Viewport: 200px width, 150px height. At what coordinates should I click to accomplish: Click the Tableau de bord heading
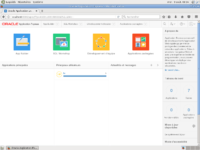pos(174,79)
